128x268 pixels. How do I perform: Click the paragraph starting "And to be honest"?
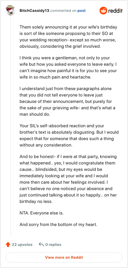[x=68, y=179]
